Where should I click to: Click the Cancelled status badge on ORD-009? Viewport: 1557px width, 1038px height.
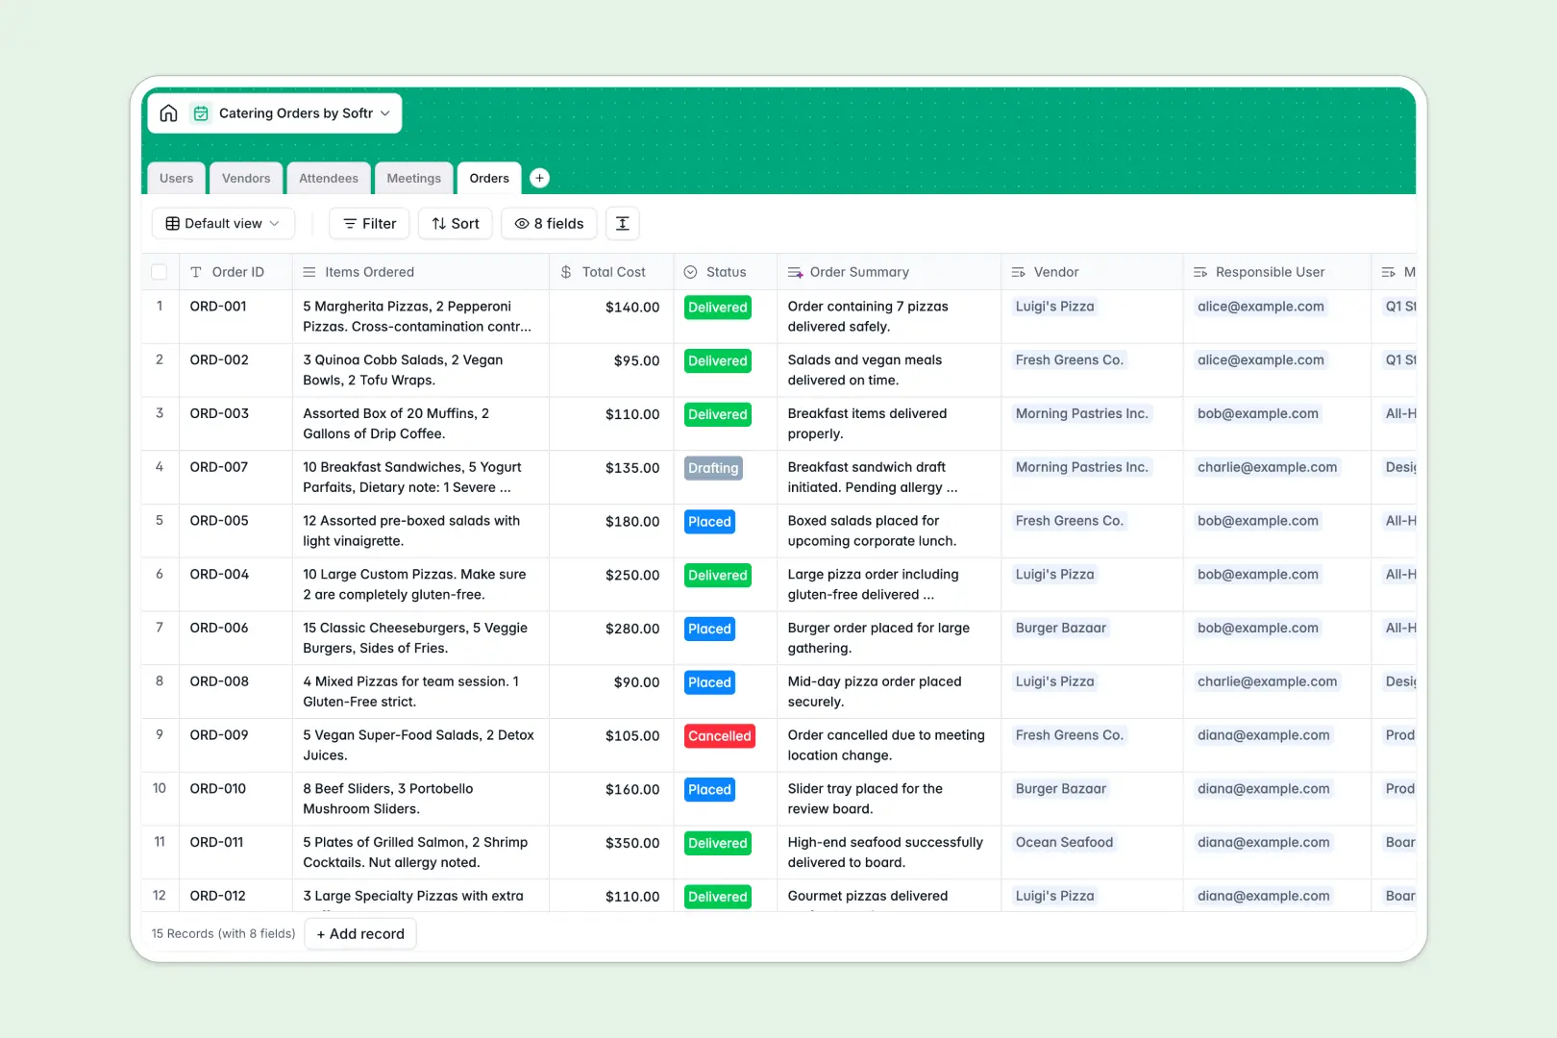pos(719,735)
